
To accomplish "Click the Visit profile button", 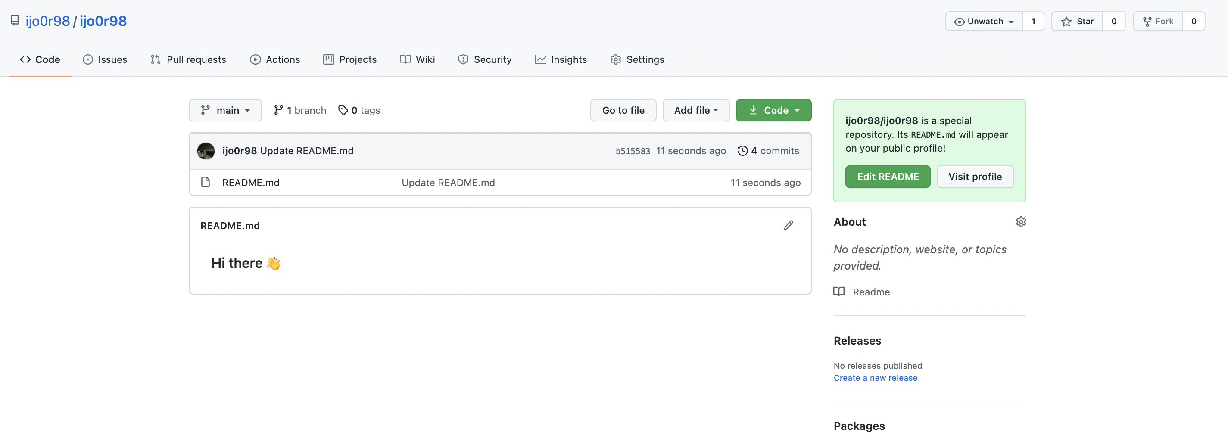I will pos(975,177).
